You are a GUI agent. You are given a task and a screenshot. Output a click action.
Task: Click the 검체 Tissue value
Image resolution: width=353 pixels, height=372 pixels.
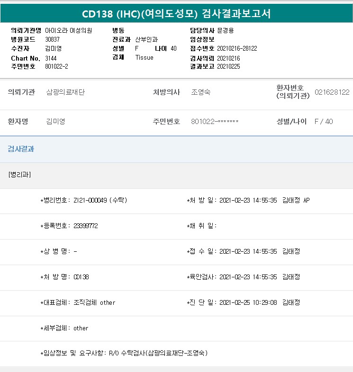click(144, 57)
